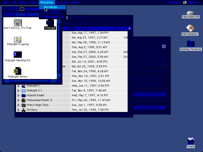Open the Special menu
Image resolution: width=203 pixels, height=152 pixels.
[x=62, y=3]
